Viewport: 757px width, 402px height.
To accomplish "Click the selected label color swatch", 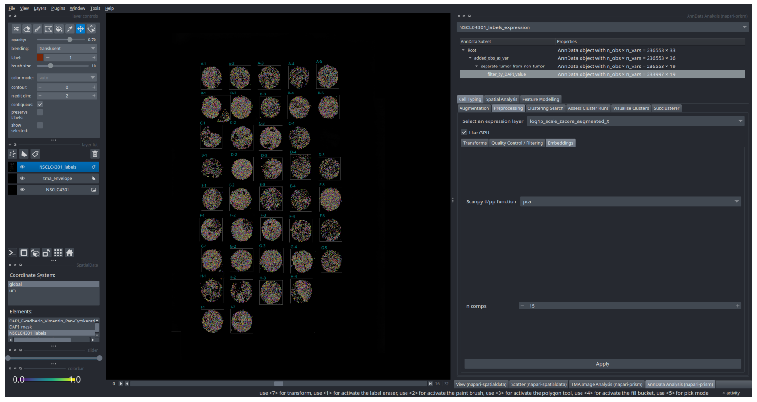I will 40,57.
